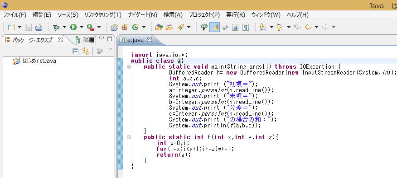Click the Open Type icon

point(159,27)
